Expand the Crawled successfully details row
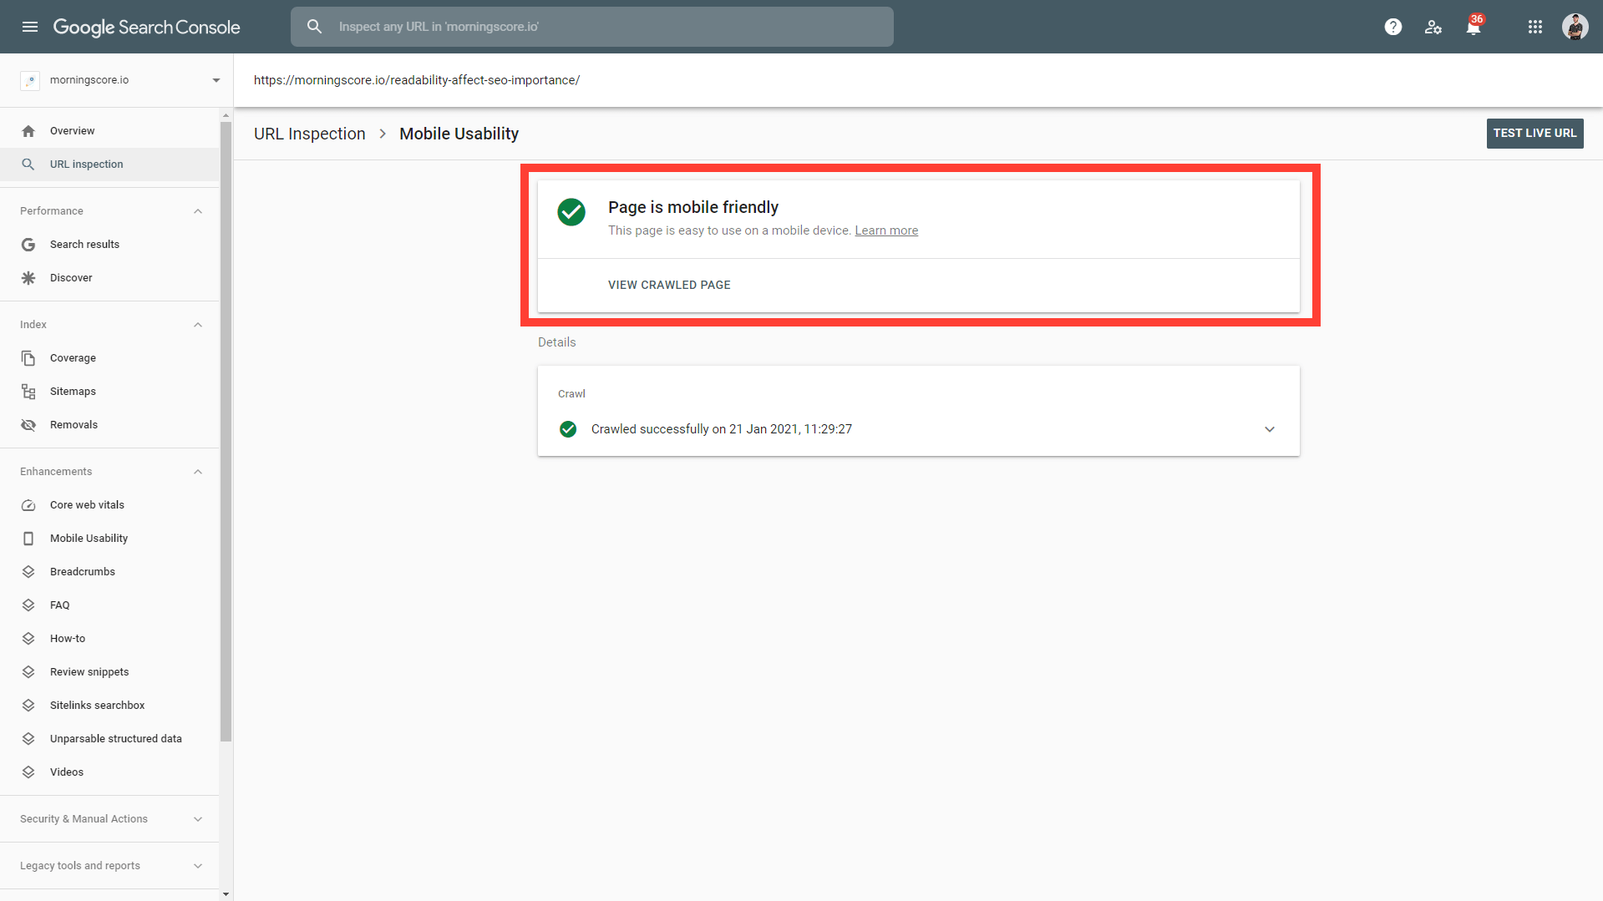Screen dimensions: 1603x901 1270,429
